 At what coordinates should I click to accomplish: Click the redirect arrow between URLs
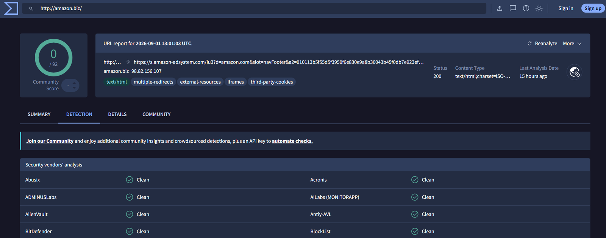click(128, 62)
